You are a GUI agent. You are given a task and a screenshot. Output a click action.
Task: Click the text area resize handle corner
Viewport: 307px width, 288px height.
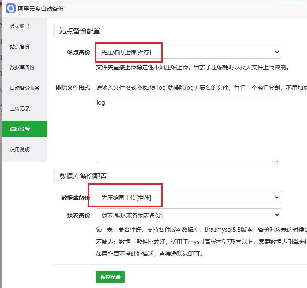tap(277, 161)
